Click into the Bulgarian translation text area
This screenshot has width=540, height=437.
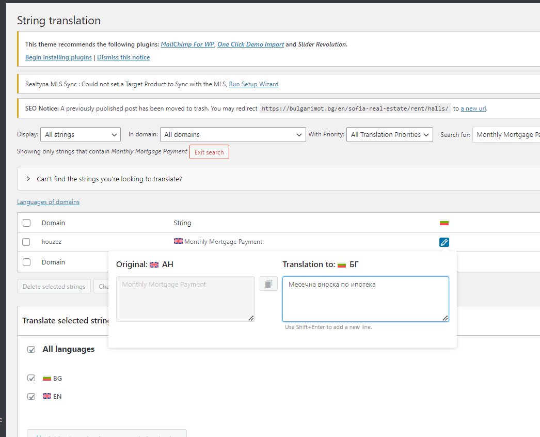pyautogui.click(x=365, y=299)
